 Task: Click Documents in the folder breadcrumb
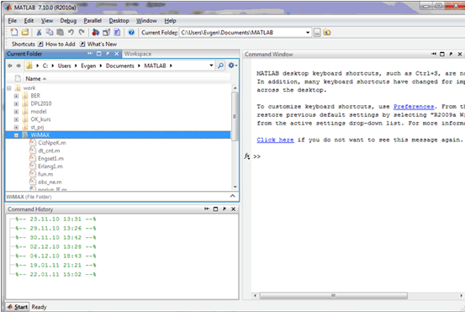119,66
